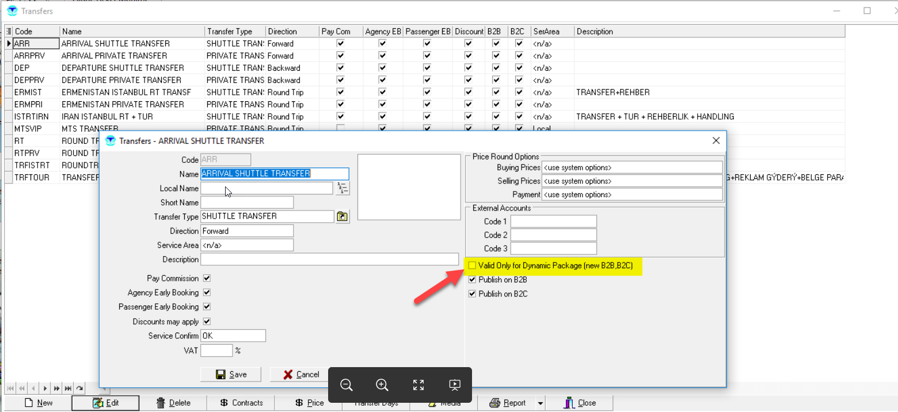Click into the Name field
Image resolution: width=898 pixels, height=412 pixels.
(x=275, y=174)
